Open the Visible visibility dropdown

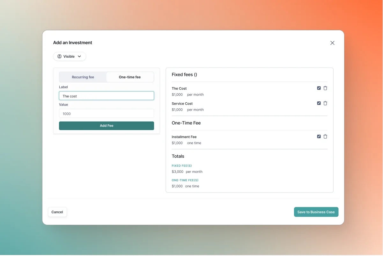(70, 56)
